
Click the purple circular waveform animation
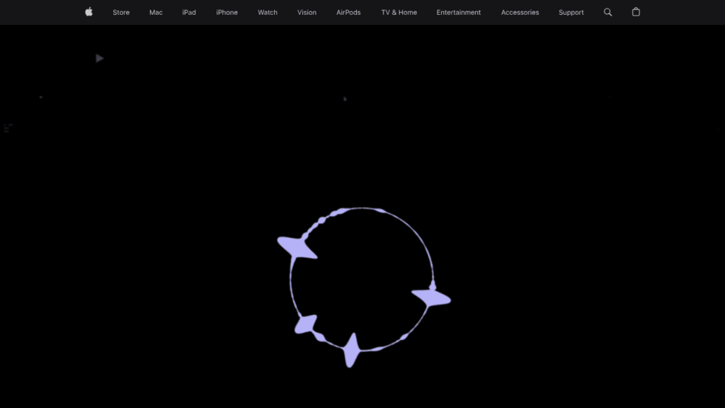point(363,287)
